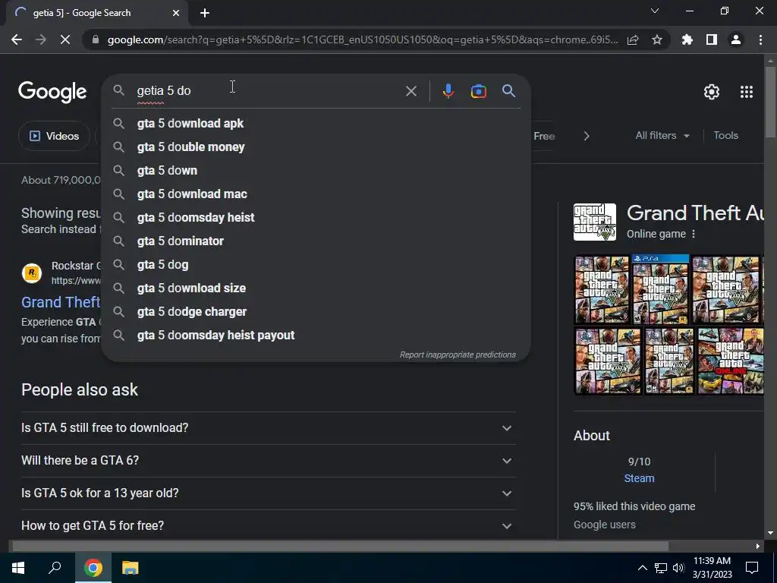Click the vertical page scrollbar
This screenshot has width=777, height=583.
770,102
